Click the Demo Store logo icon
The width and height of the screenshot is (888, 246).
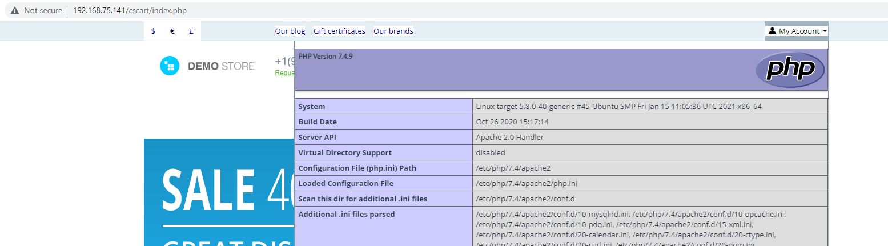click(x=170, y=66)
